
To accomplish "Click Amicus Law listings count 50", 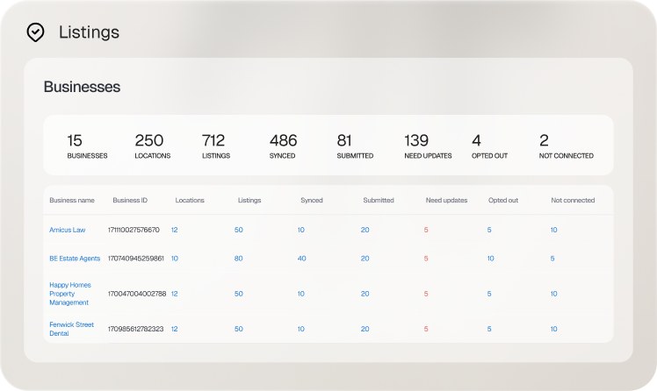I will tap(238, 230).
